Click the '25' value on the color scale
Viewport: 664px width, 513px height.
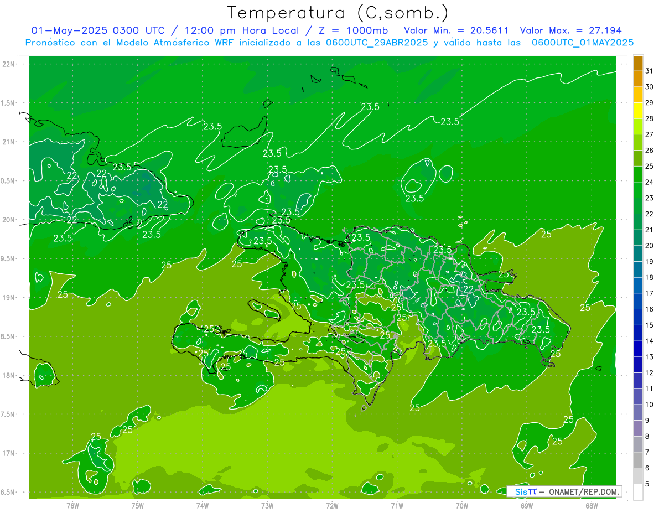[650, 166]
